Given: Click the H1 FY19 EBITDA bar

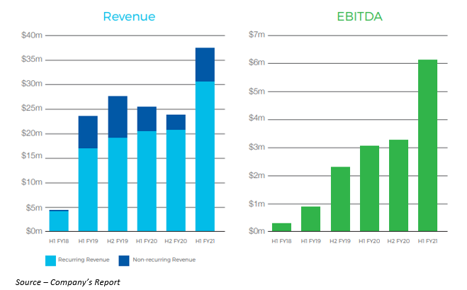Looking at the screenshot, I should 310,218.
